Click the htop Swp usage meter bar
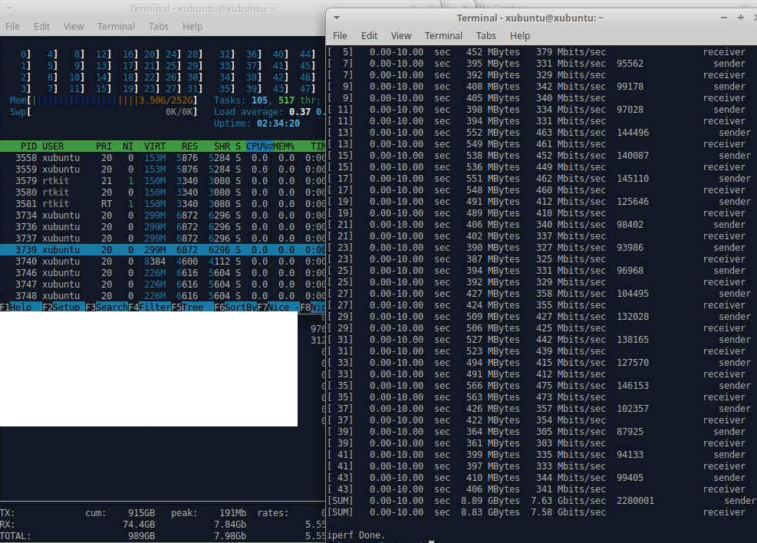This screenshot has width=757, height=543. [104, 112]
